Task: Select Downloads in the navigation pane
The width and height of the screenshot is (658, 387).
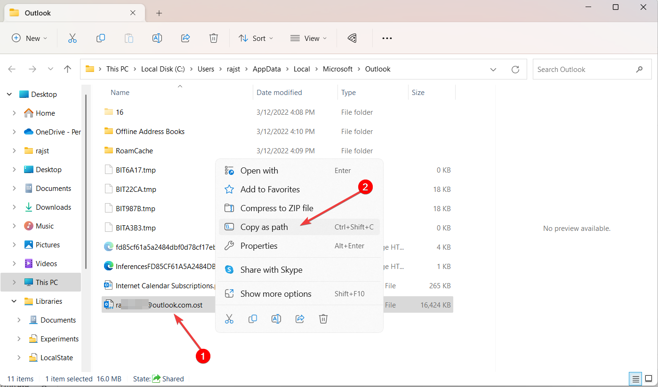Action: (53, 207)
